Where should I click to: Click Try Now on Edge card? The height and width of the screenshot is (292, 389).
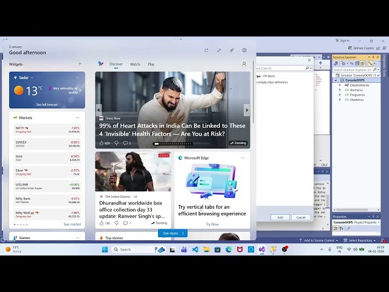pos(212,224)
